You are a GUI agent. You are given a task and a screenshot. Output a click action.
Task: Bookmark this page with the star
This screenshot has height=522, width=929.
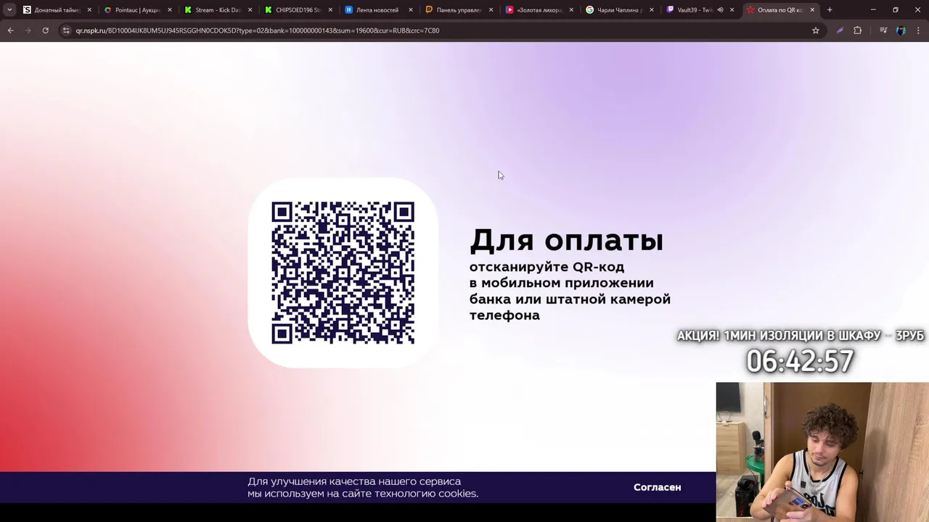pos(816,30)
